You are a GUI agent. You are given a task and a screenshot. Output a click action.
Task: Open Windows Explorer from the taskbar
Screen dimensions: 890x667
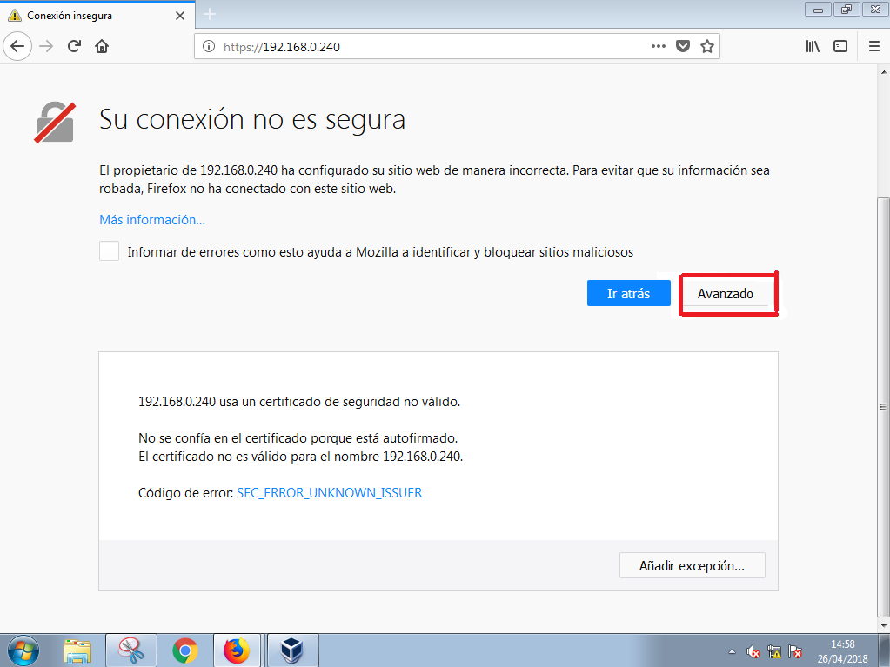point(77,650)
